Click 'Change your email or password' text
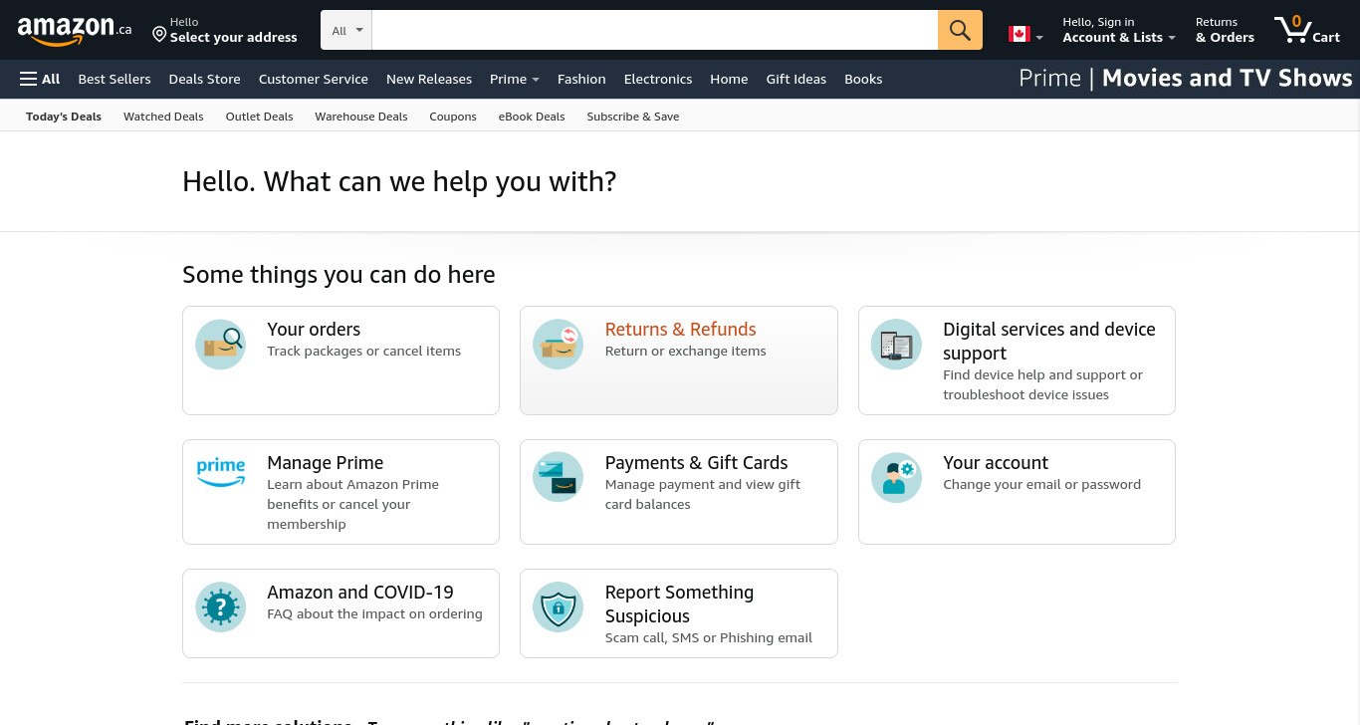This screenshot has width=1360, height=725. point(1041,485)
